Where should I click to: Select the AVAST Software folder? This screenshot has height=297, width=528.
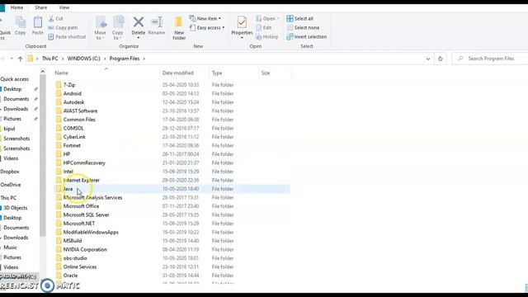click(x=80, y=111)
